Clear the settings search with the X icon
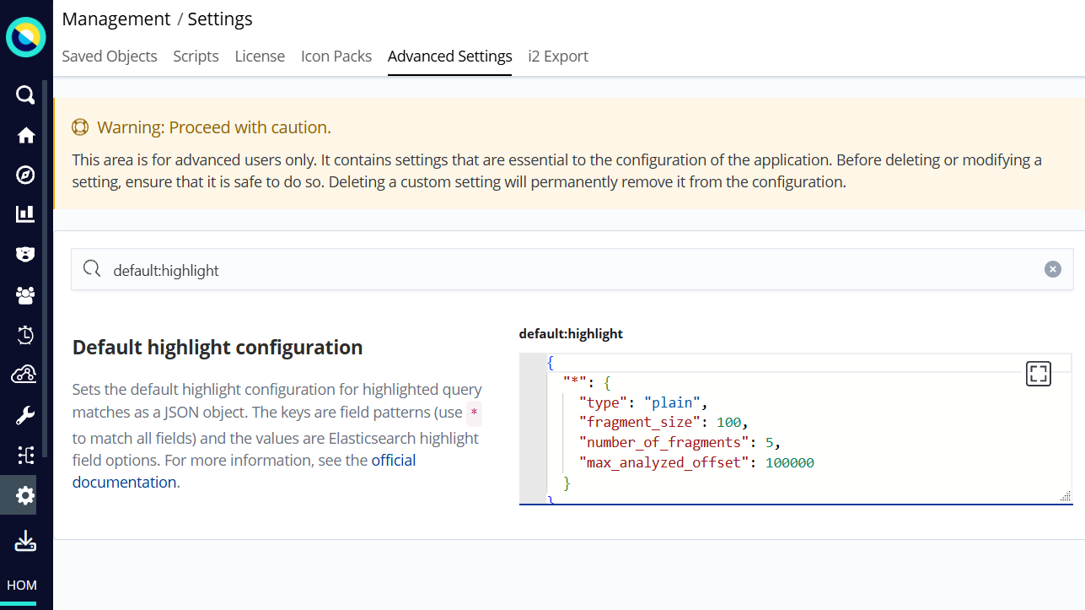The image size is (1085, 610). pos(1052,269)
